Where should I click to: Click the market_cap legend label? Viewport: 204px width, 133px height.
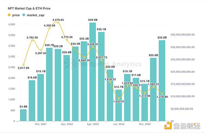pos(35,15)
